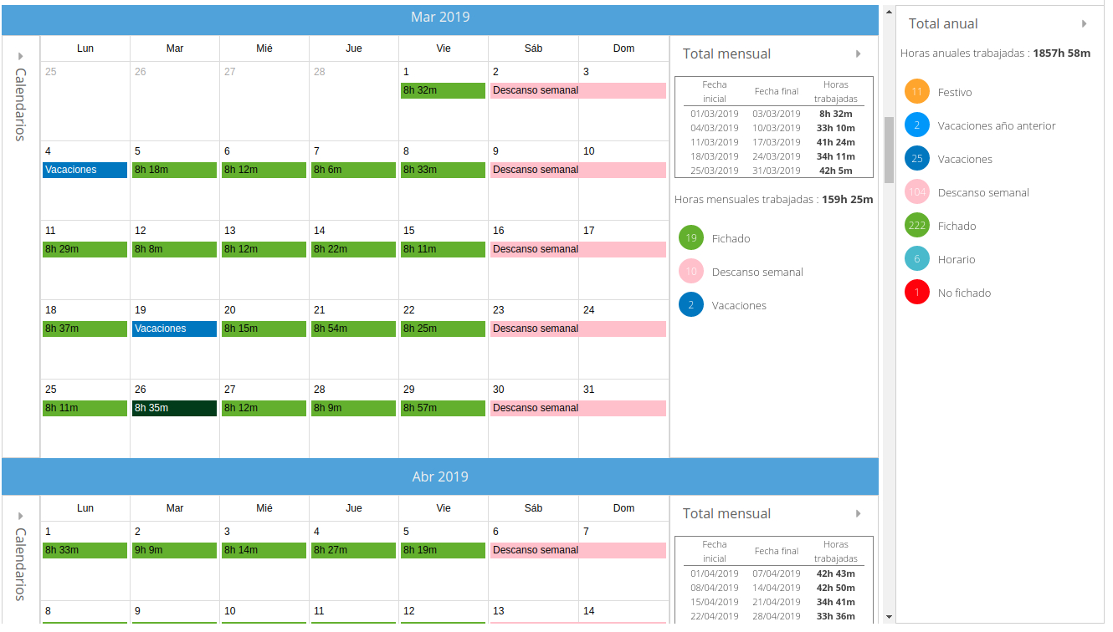The image size is (1113, 632).
Task: Click Horas anuales trabajadas 1857h 58m
Action: pyautogui.click(x=996, y=54)
